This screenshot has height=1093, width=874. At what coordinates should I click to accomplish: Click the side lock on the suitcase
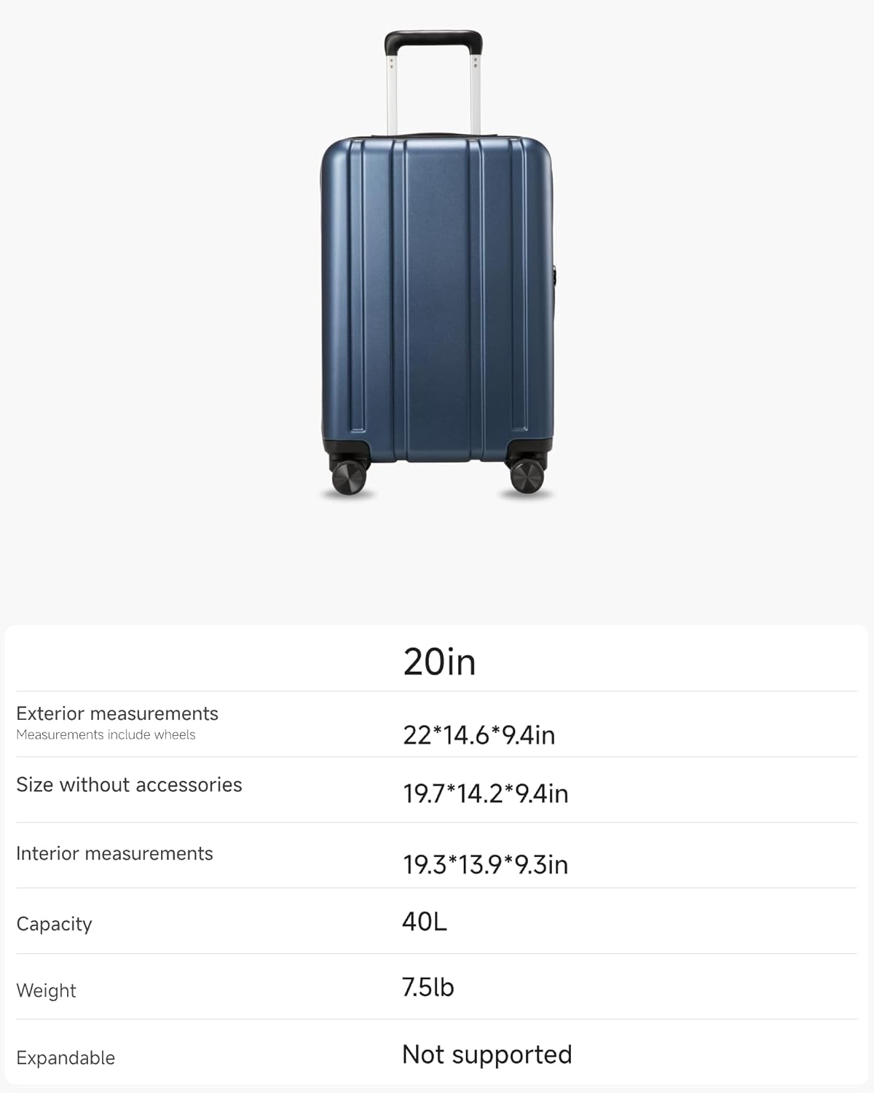(x=555, y=277)
